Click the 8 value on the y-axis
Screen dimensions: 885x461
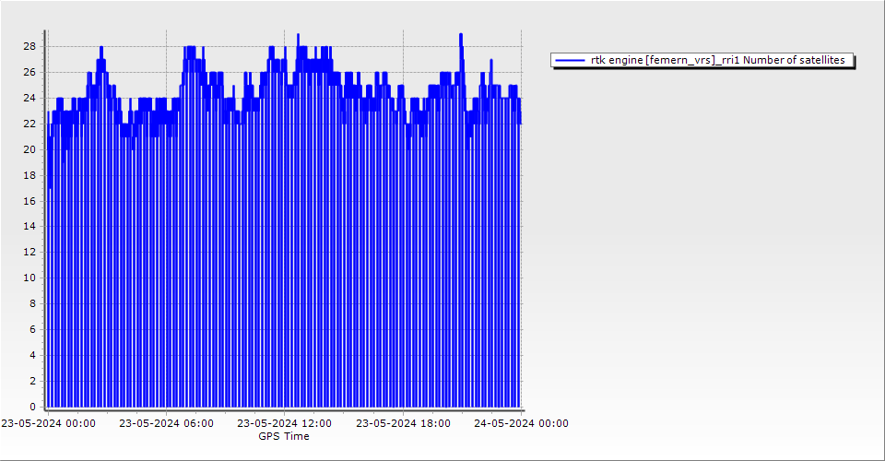pos(32,303)
